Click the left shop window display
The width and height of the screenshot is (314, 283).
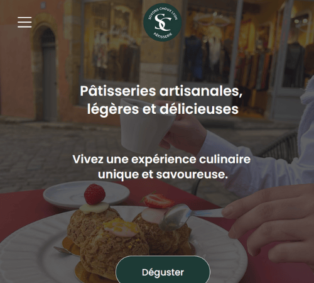(111, 42)
